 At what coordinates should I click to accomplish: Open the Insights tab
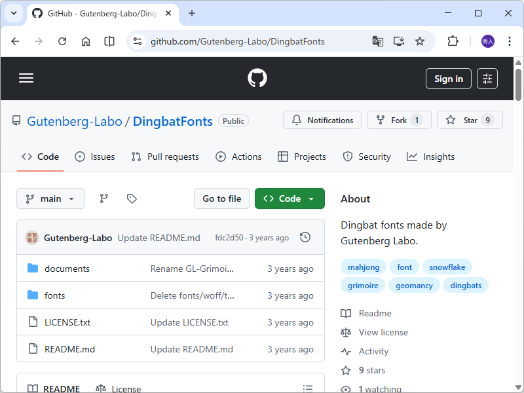(x=431, y=157)
